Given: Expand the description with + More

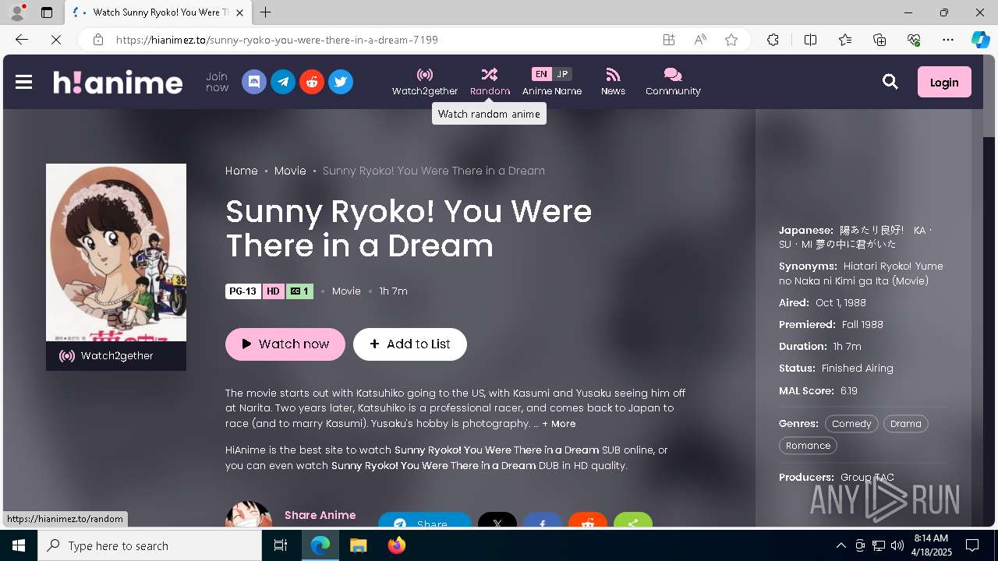Looking at the screenshot, I should pos(559,424).
